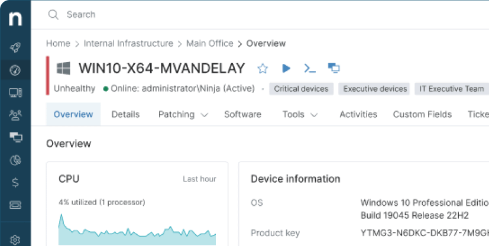Click the Last hour label
Image resolution: width=489 pixels, height=246 pixels.
coord(200,179)
